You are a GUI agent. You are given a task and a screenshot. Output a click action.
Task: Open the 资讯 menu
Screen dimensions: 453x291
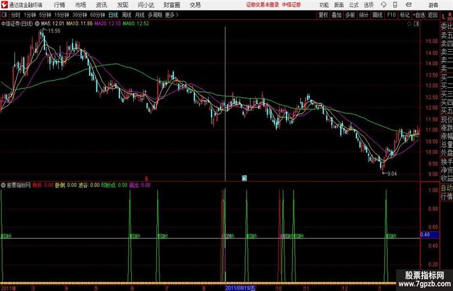[x=101, y=5]
